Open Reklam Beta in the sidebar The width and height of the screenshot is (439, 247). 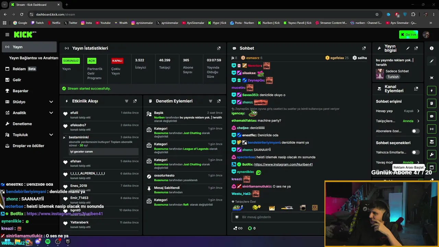[x=29, y=69]
